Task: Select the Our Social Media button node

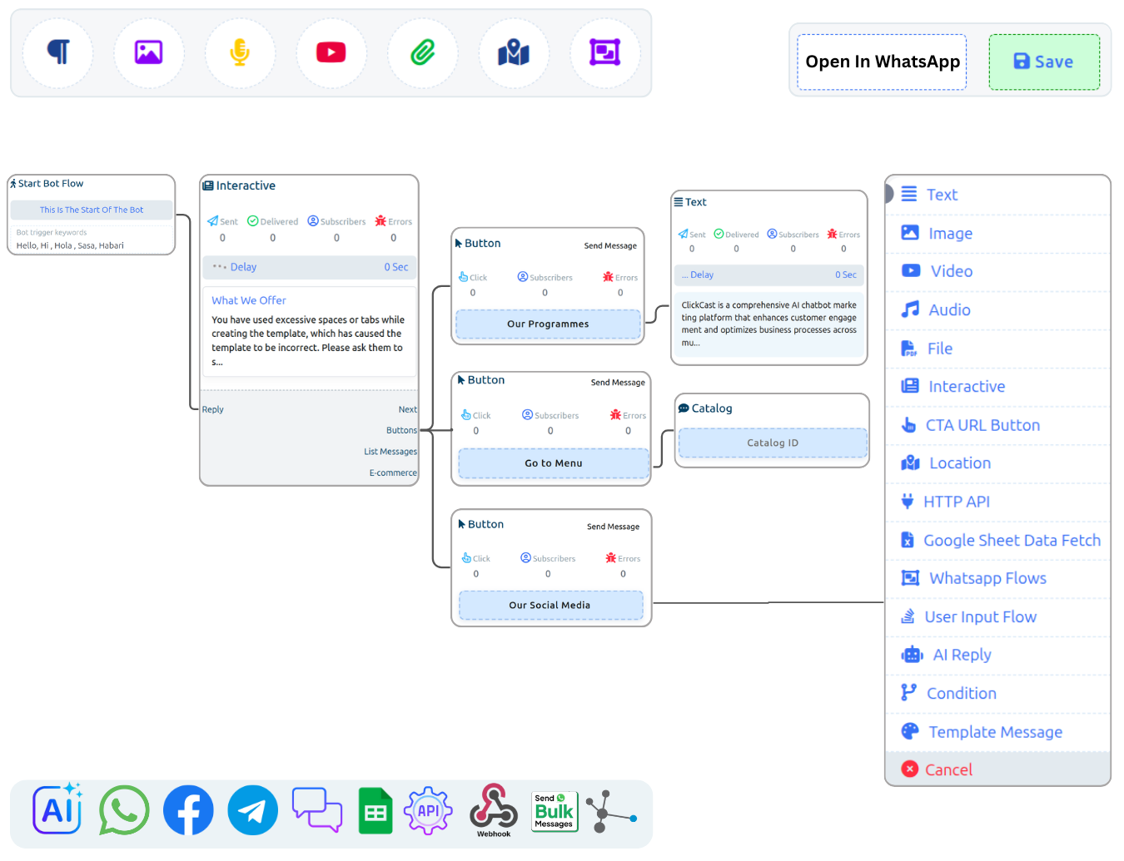Action: click(550, 606)
